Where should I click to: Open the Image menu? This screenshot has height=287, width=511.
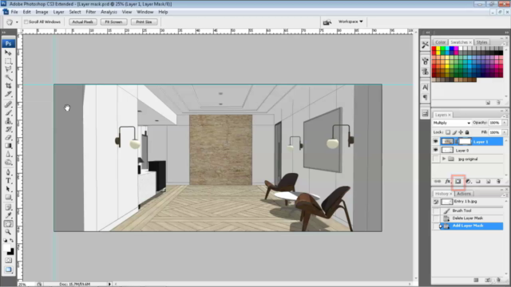(42, 12)
